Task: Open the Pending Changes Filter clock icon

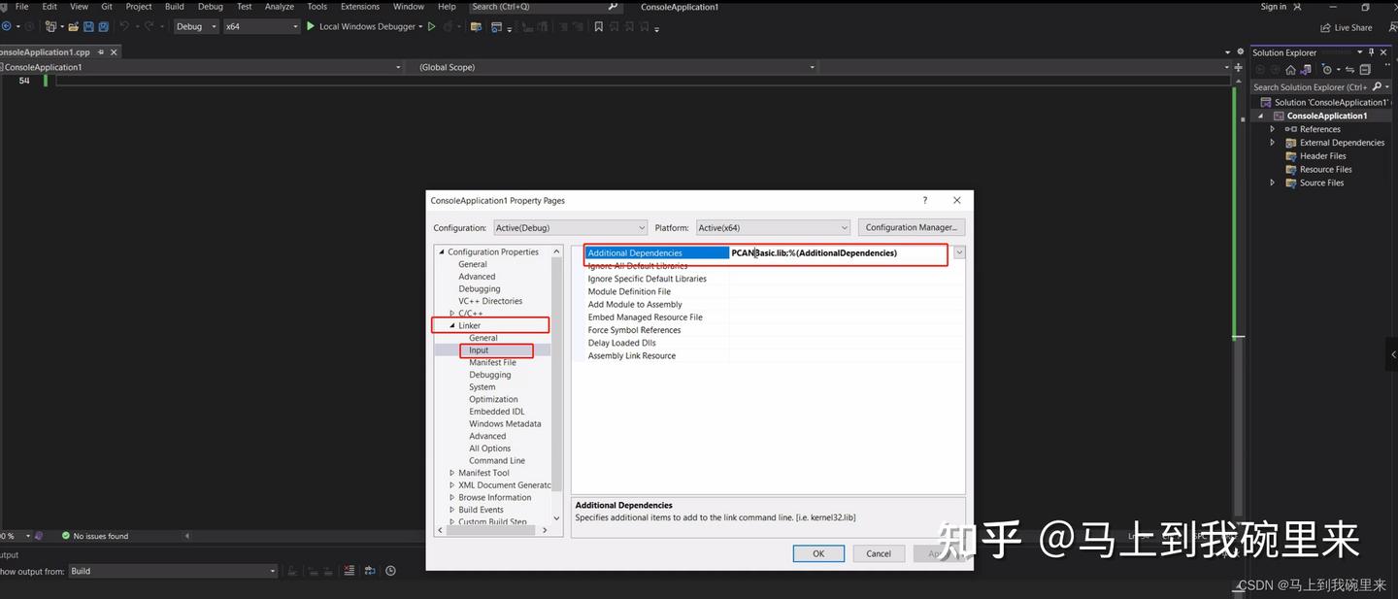Action: [x=1327, y=69]
